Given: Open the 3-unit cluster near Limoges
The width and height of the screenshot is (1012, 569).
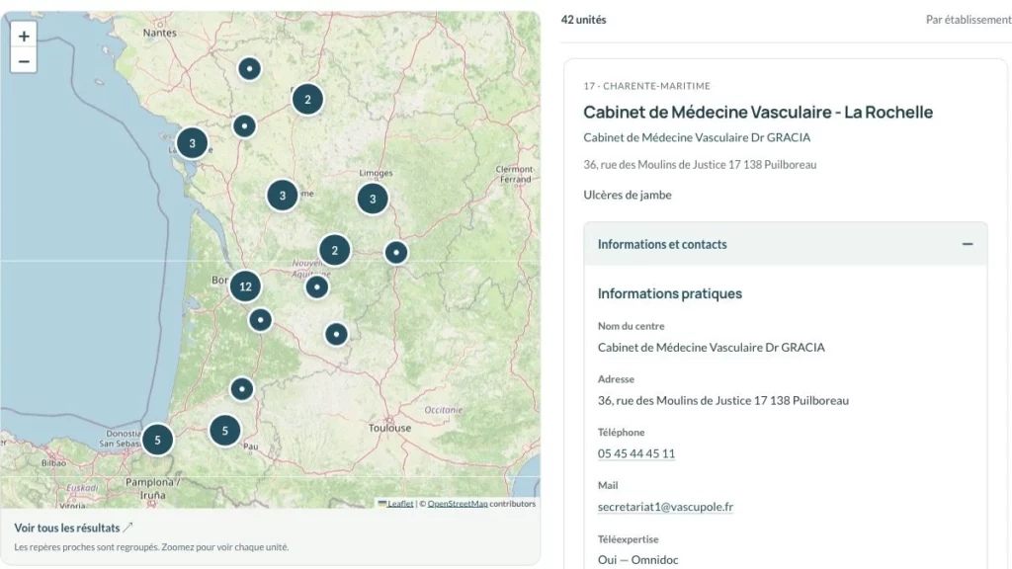Looking at the screenshot, I should [373, 199].
